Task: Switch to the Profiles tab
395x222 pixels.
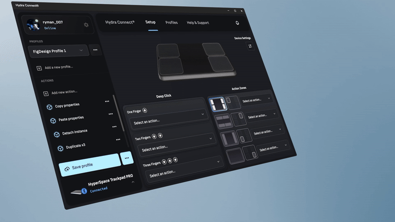Action: coord(171,23)
